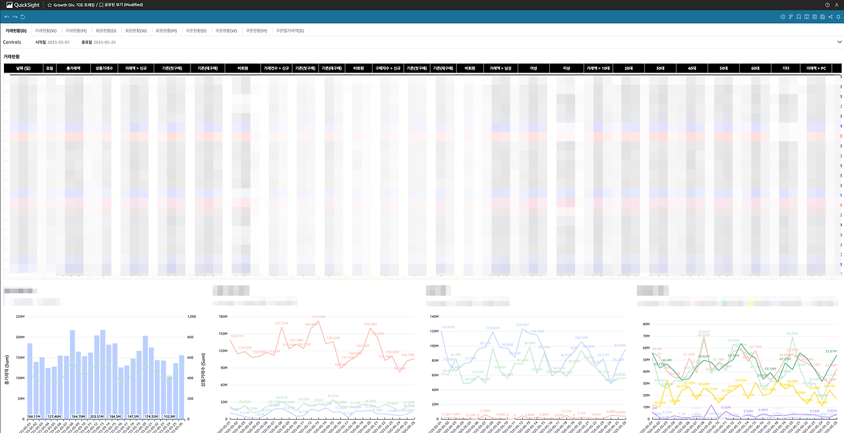
Task: Click the branch-shaped icon in toolbar
Action: (x=791, y=16)
